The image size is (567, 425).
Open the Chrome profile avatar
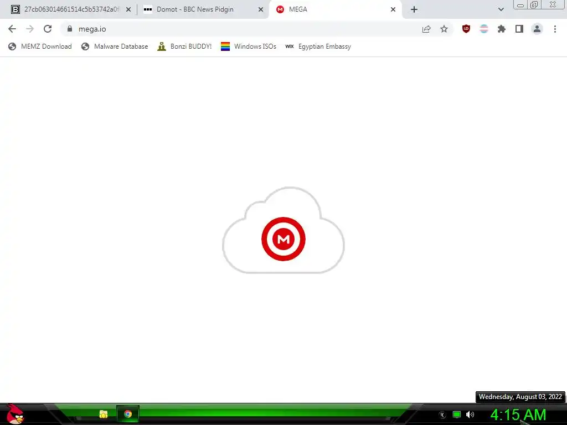coord(537,29)
